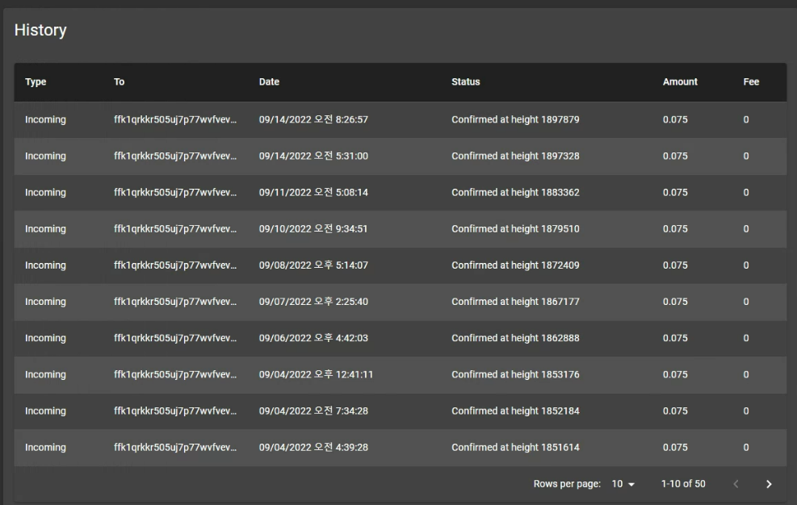Open the rows per page dropdown

click(x=623, y=484)
